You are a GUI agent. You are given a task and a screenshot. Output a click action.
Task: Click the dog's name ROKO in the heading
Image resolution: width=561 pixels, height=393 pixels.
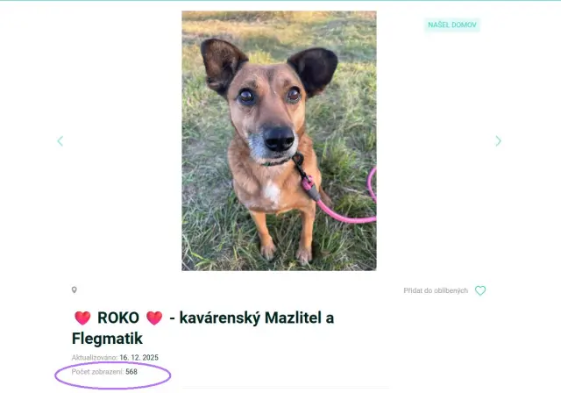point(118,318)
